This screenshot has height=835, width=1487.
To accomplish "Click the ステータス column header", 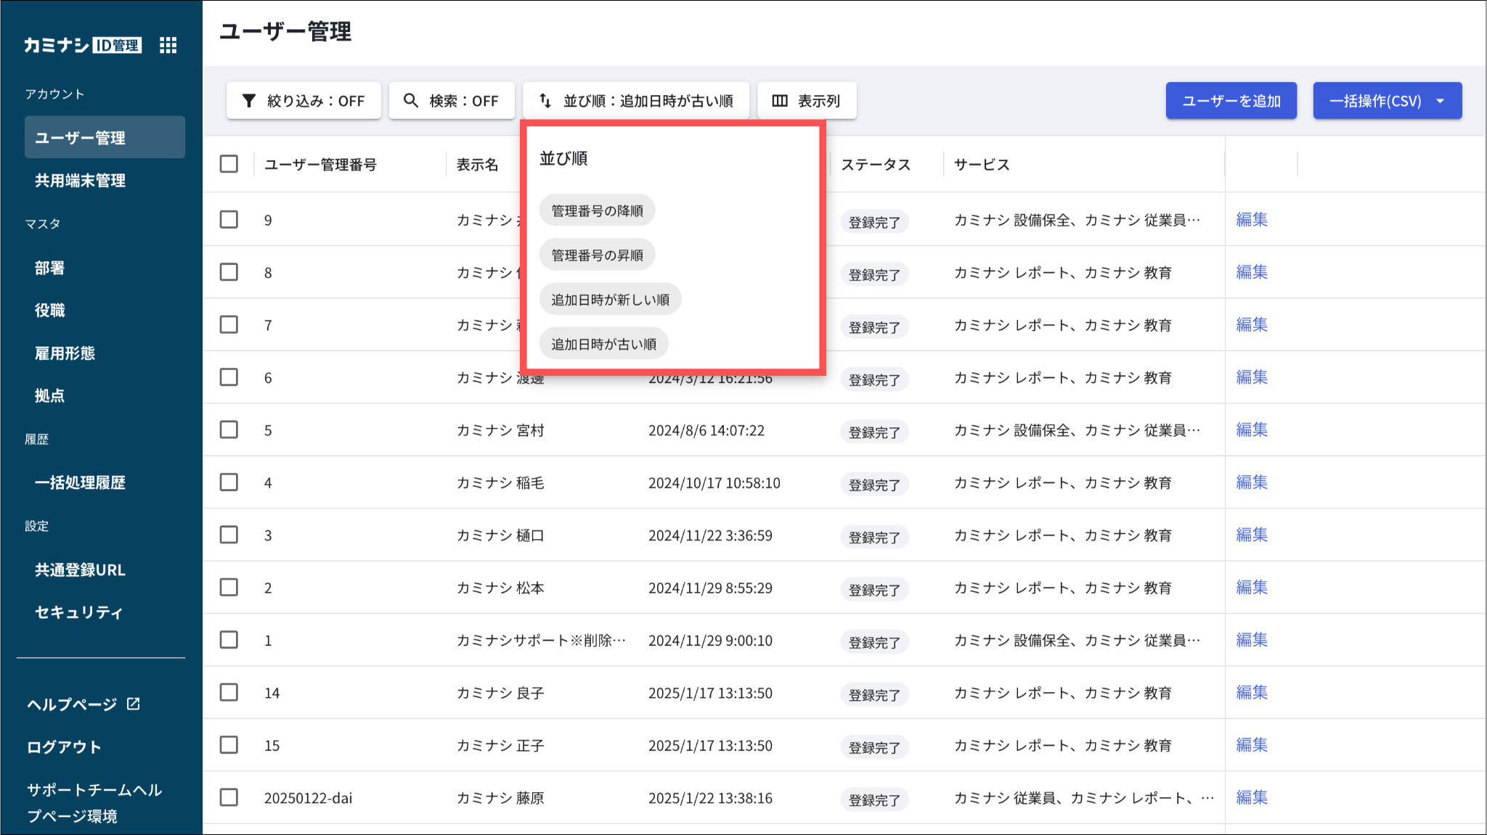I will (876, 165).
